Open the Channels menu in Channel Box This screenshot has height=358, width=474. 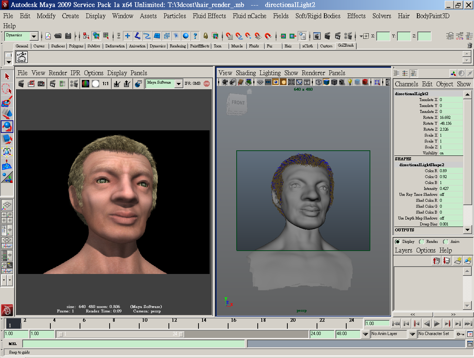click(x=406, y=84)
